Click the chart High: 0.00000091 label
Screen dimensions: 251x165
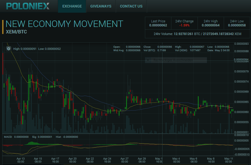pos(25,49)
